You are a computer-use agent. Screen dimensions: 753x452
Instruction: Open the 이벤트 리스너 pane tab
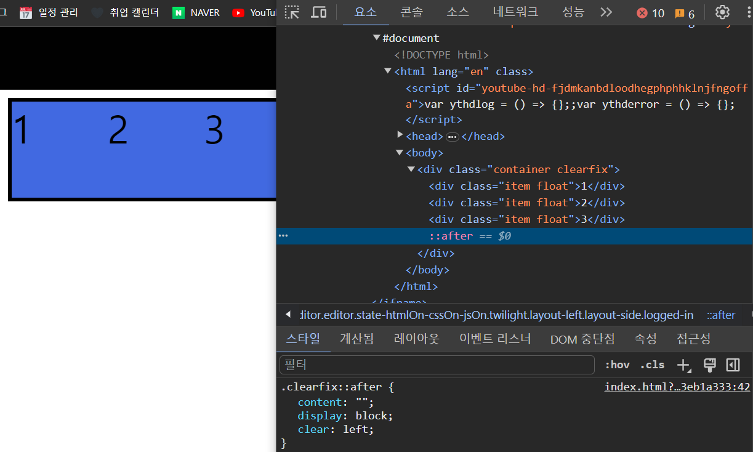pyautogui.click(x=495, y=339)
